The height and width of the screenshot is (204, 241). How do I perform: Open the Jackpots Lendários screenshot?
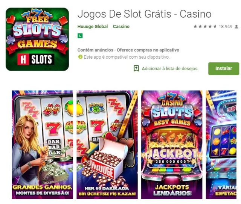tap(172, 145)
